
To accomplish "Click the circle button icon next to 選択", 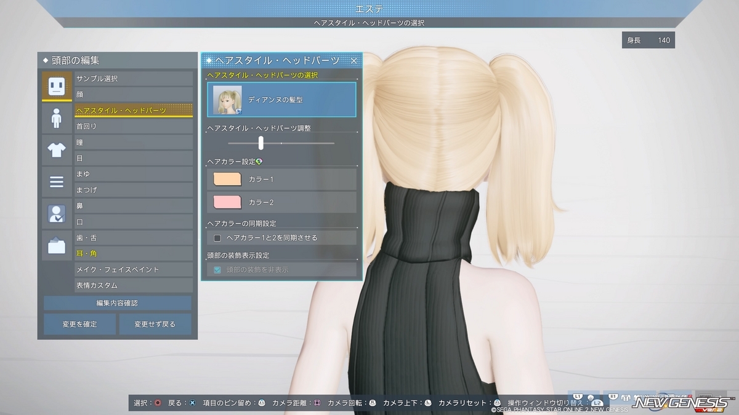I will coord(158,403).
